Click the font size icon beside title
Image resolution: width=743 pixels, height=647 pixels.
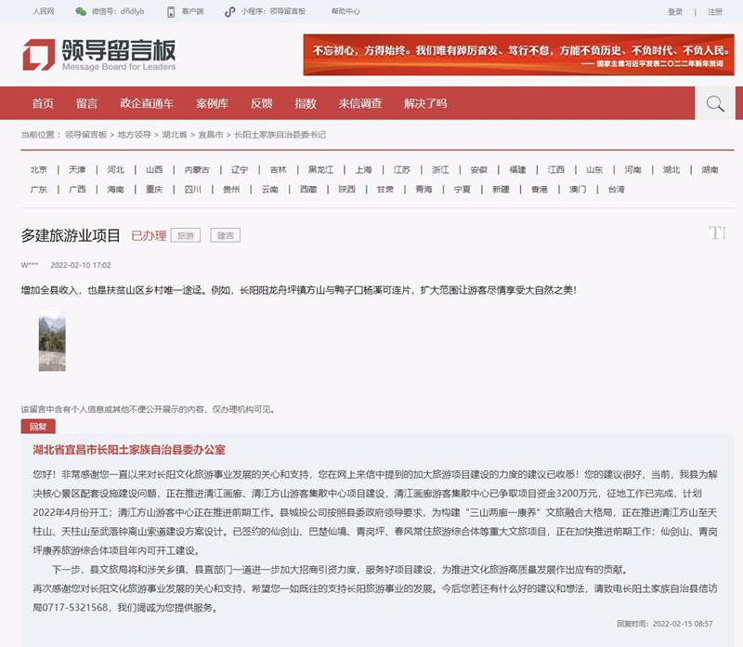pyautogui.click(x=716, y=232)
